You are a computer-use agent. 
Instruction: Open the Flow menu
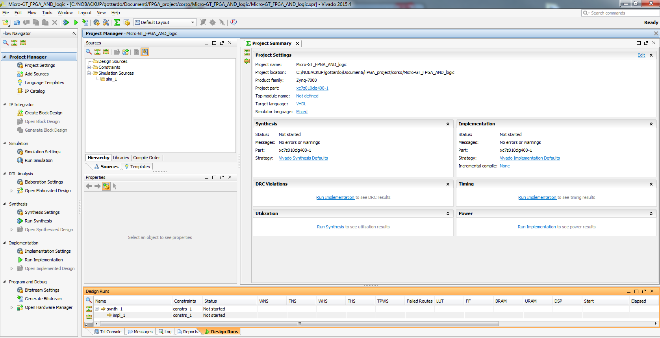point(32,13)
